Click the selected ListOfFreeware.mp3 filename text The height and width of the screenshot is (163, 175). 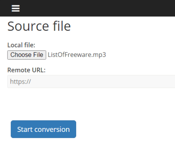click(x=77, y=55)
